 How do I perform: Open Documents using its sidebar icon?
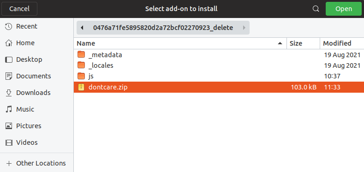pyautogui.click(x=9, y=76)
